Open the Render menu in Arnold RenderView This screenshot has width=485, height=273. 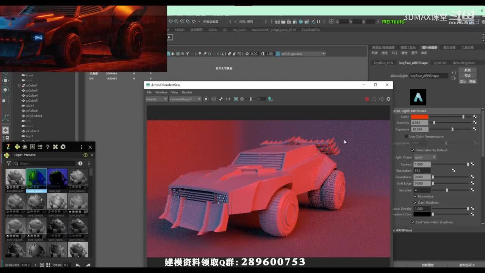pos(187,92)
